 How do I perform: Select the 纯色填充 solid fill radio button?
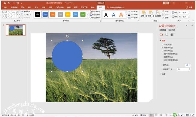click(x=163, y=48)
